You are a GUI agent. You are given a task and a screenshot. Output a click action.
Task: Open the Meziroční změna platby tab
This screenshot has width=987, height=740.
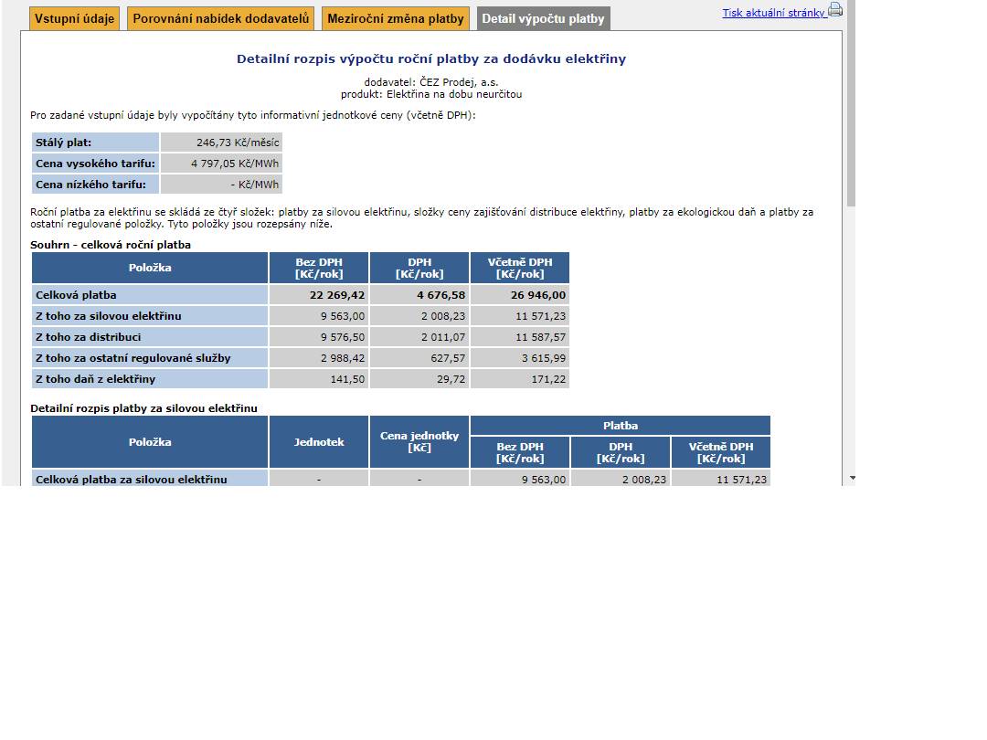396,19
